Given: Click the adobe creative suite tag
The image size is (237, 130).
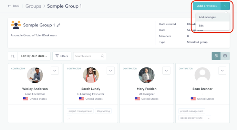Looking at the screenshot, I should pos(191,118).
